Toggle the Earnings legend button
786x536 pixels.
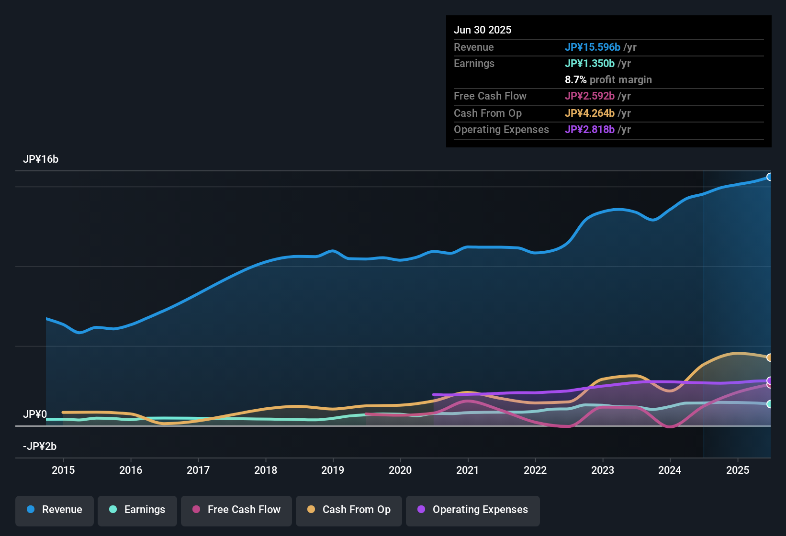137,510
